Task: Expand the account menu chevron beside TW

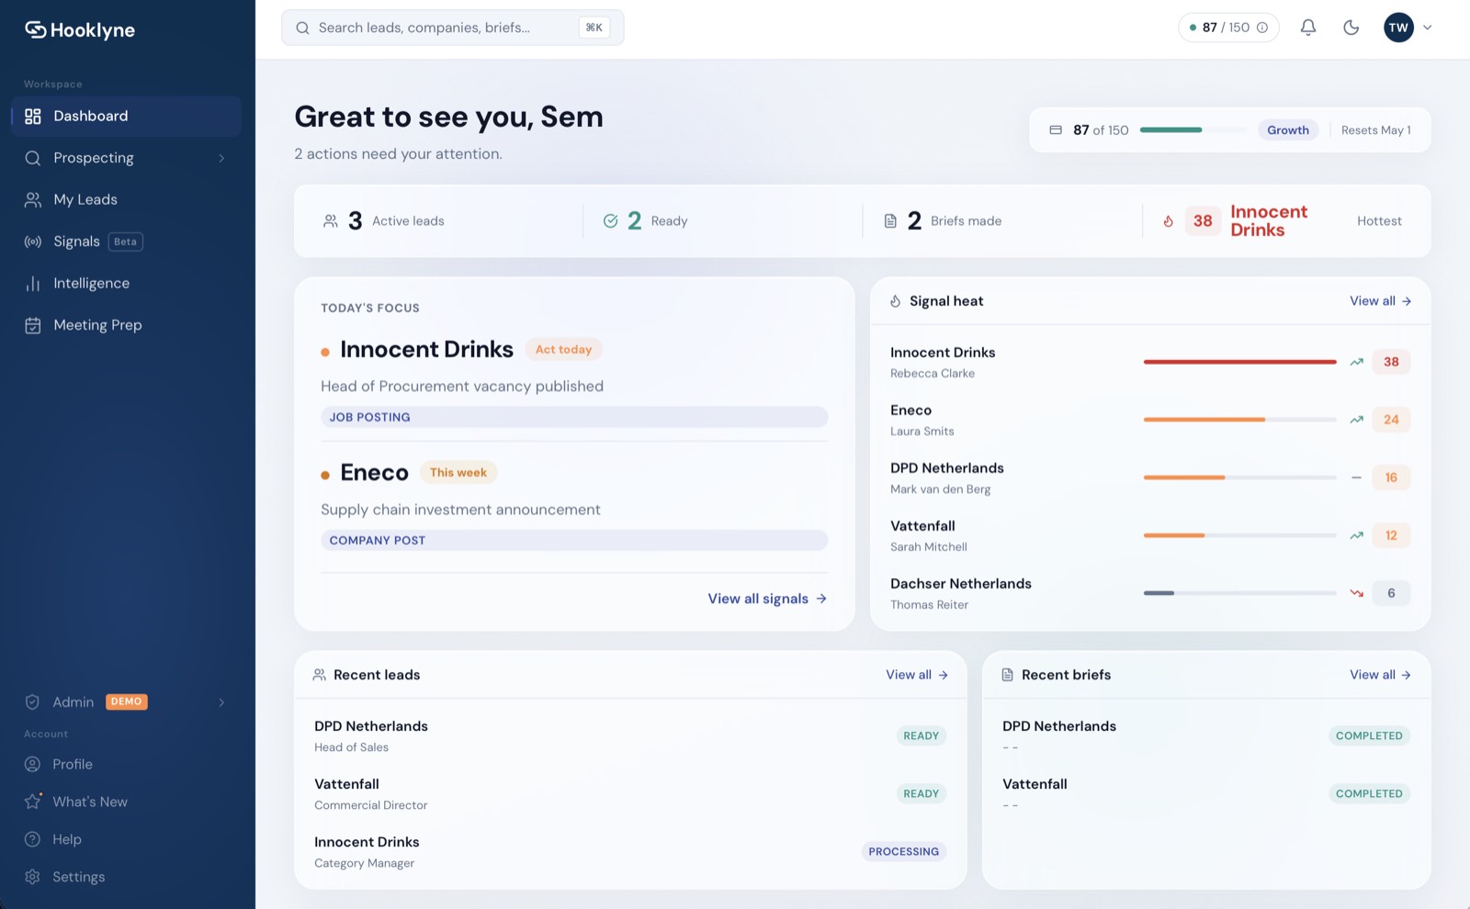Action: [1428, 28]
